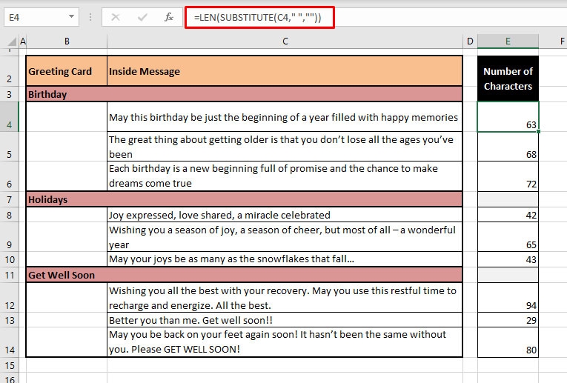Select row 15 header
The width and height of the screenshot is (567, 383).
[9, 365]
